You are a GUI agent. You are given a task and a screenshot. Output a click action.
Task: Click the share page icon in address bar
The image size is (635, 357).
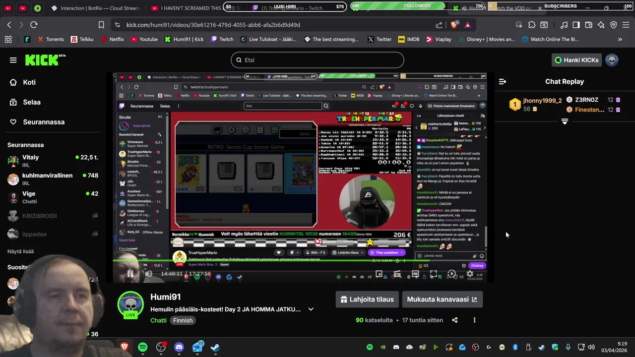439,25
